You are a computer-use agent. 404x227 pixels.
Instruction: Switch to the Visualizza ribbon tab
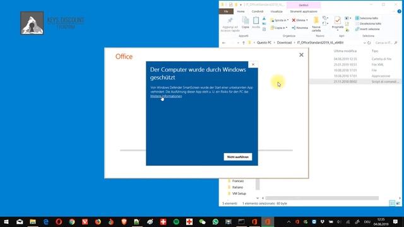pos(276,11)
